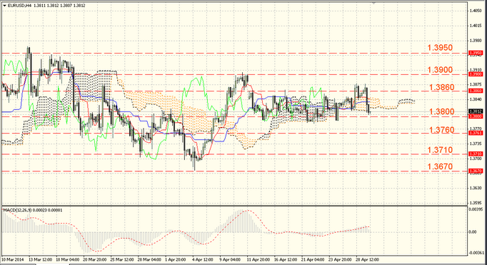Click the small triangle beside EURUSD,H4 title
The height and width of the screenshot is (265, 487).
(x=5, y=6)
